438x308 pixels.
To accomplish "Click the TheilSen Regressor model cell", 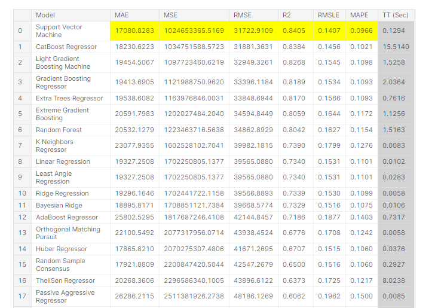I will [65, 280].
